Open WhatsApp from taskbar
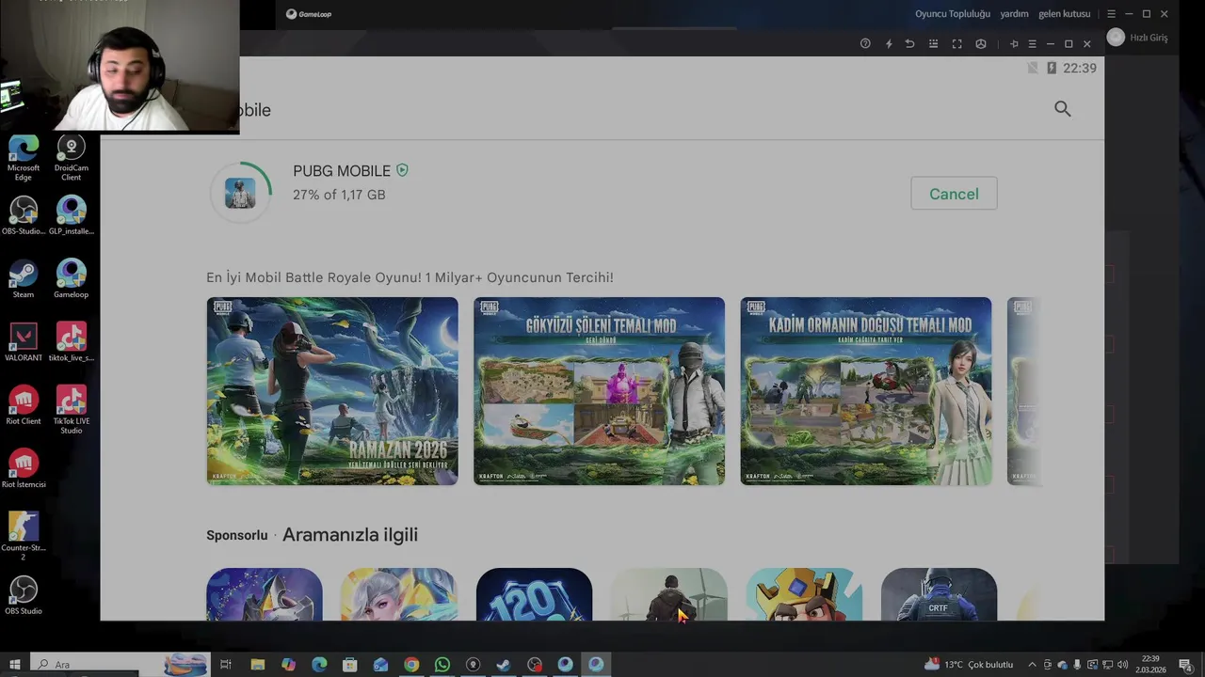The height and width of the screenshot is (677, 1205). click(442, 665)
